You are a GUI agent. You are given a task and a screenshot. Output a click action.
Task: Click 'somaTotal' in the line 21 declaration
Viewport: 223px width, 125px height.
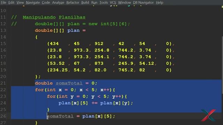[69, 83]
